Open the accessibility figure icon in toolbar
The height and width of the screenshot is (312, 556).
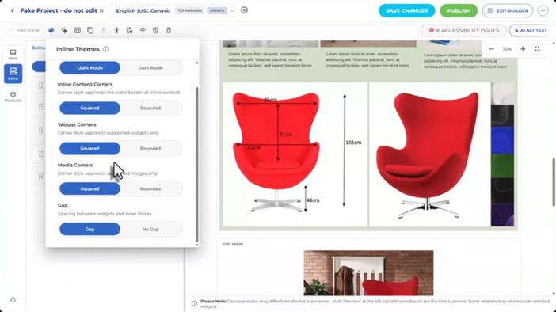click(x=116, y=31)
